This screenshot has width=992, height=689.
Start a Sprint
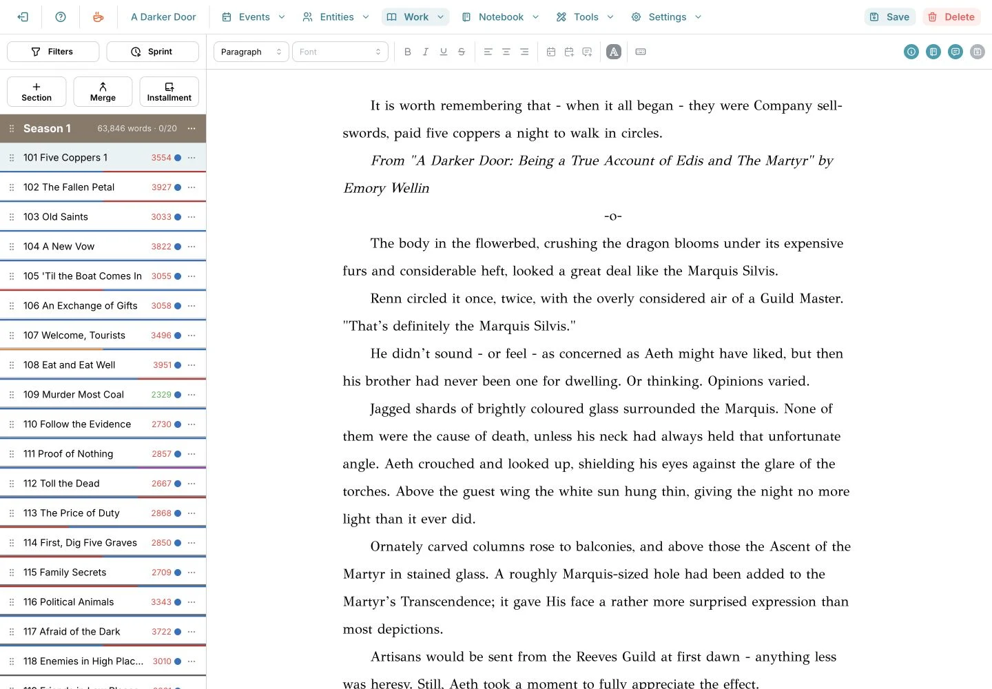click(x=153, y=52)
